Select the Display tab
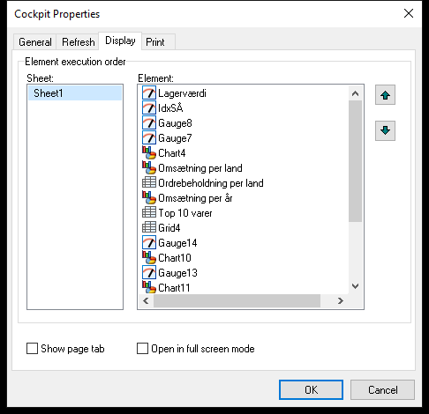Image resolution: width=429 pixels, height=414 pixels. (x=120, y=41)
